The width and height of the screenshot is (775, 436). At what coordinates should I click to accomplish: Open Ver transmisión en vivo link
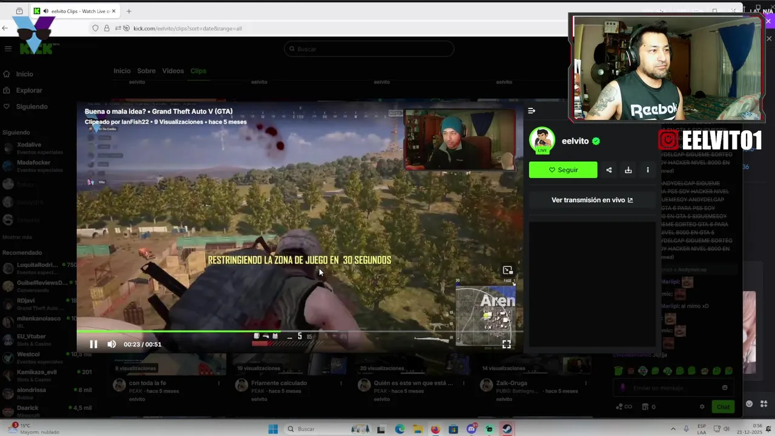tap(592, 200)
